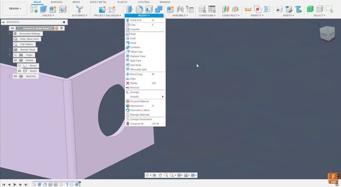
Task: Choose Move/Copy from Modify menu
Action: [145, 74]
